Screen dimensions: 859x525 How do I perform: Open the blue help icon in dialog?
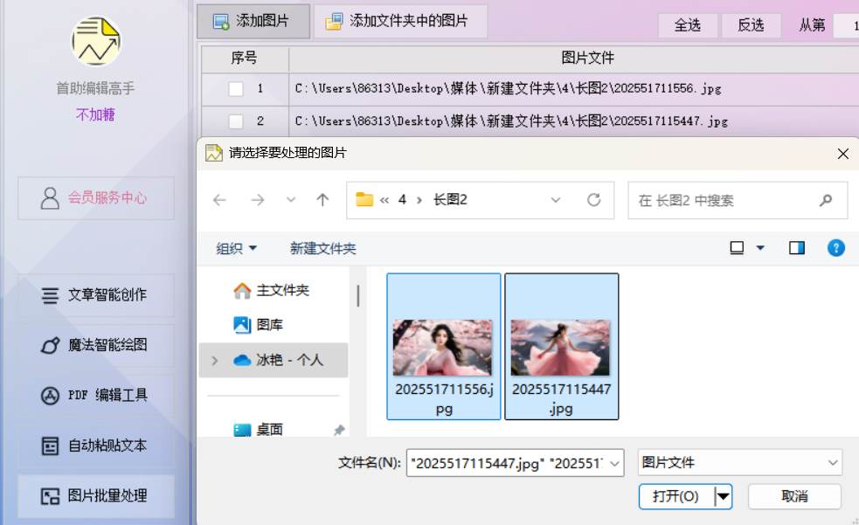[835, 248]
